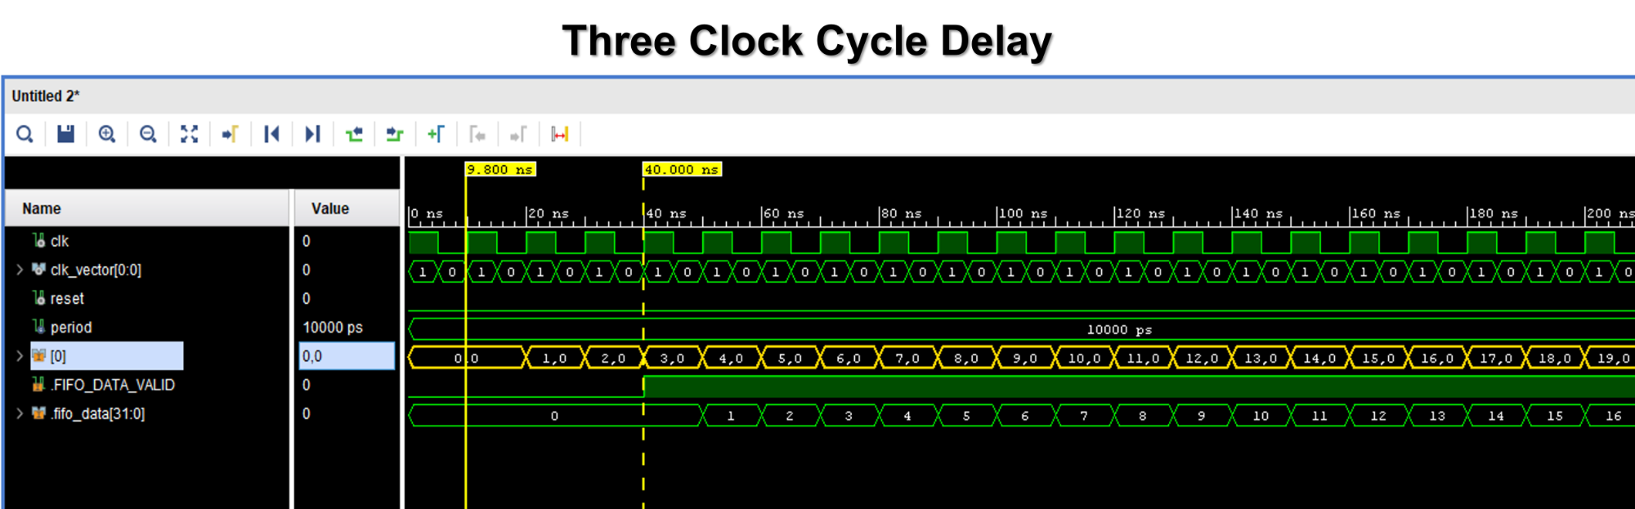Viewport: 1635px width, 509px height.
Task: Add a marker with the toolbar icon
Action: point(436,134)
